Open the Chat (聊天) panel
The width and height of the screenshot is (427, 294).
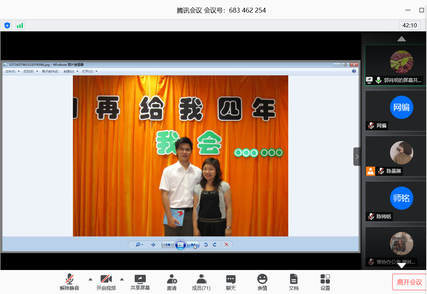pos(231,282)
